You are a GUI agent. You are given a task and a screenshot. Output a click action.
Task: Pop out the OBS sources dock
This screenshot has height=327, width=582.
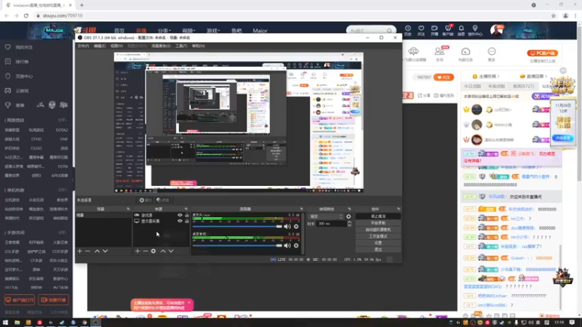186,209
